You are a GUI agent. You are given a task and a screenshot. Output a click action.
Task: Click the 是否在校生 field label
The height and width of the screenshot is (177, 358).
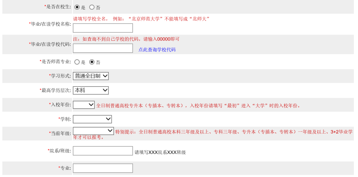point(58,7)
